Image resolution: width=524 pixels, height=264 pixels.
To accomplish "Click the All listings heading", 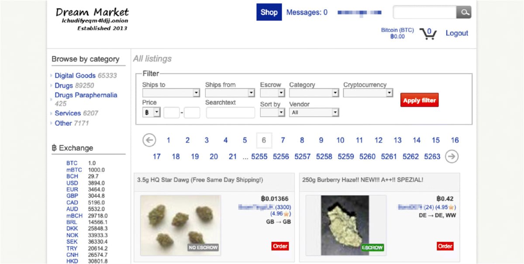I will (x=152, y=59).
